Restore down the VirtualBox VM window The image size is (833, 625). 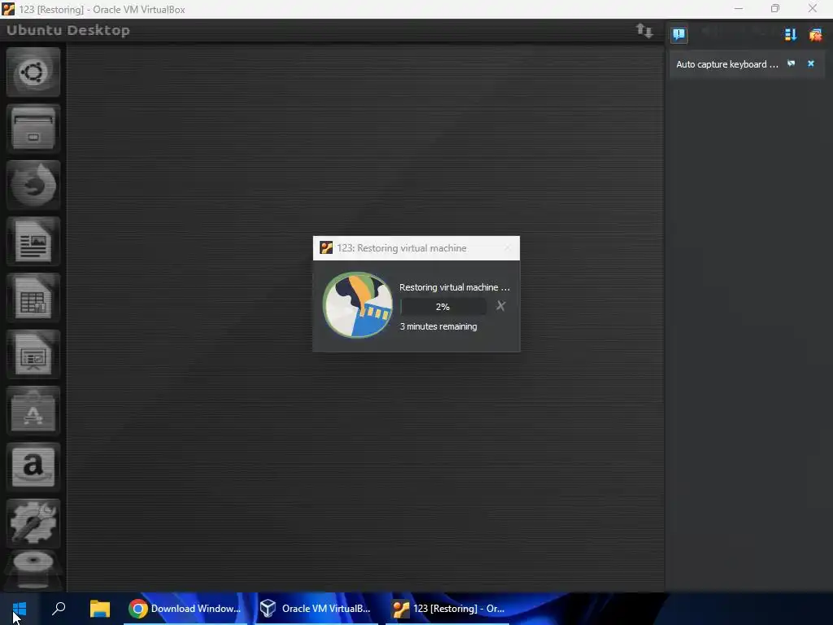(775, 8)
